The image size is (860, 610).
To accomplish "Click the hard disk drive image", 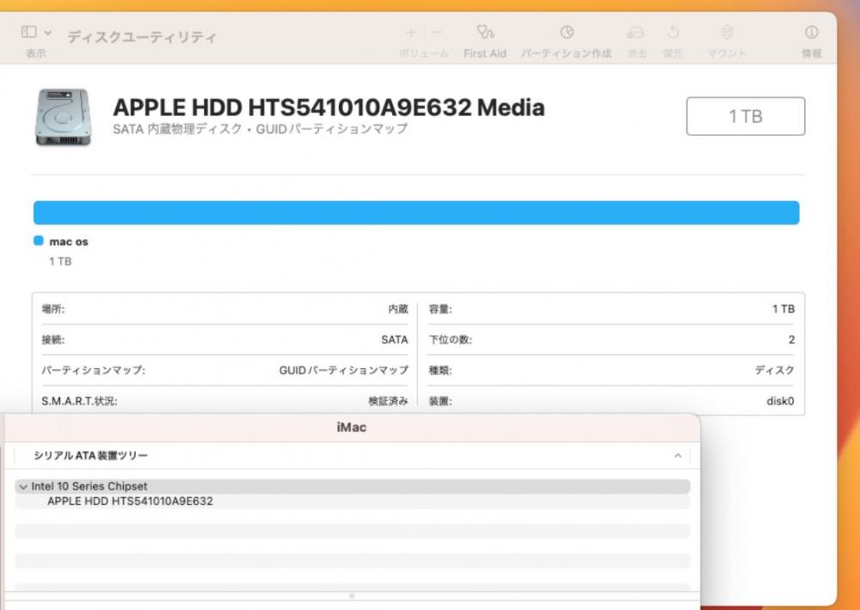I will tap(63, 117).
